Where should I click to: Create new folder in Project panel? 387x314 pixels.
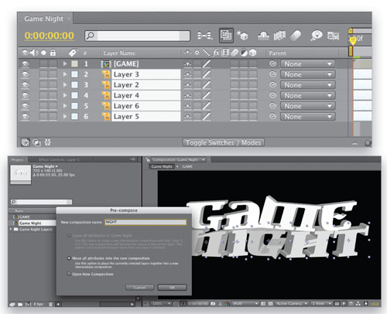tap(20, 304)
